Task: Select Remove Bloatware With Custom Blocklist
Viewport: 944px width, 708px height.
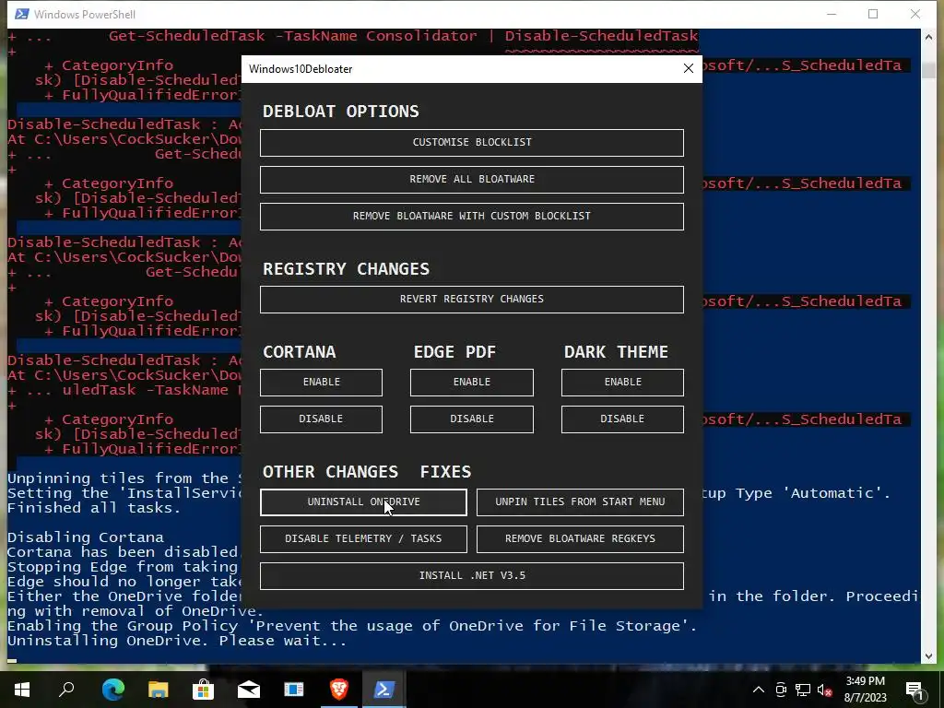Action: tap(471, 216)
